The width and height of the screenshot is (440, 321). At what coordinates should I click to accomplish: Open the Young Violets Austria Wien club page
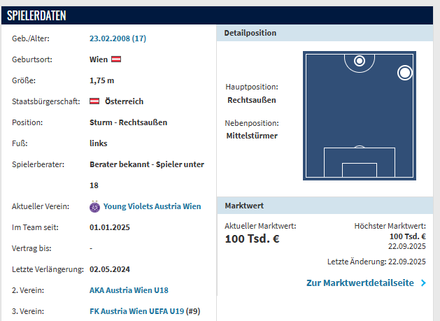tap(152, 206)
